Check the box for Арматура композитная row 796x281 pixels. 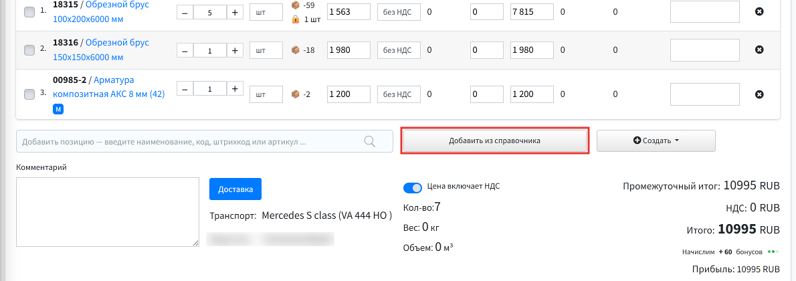click(29, 94)
